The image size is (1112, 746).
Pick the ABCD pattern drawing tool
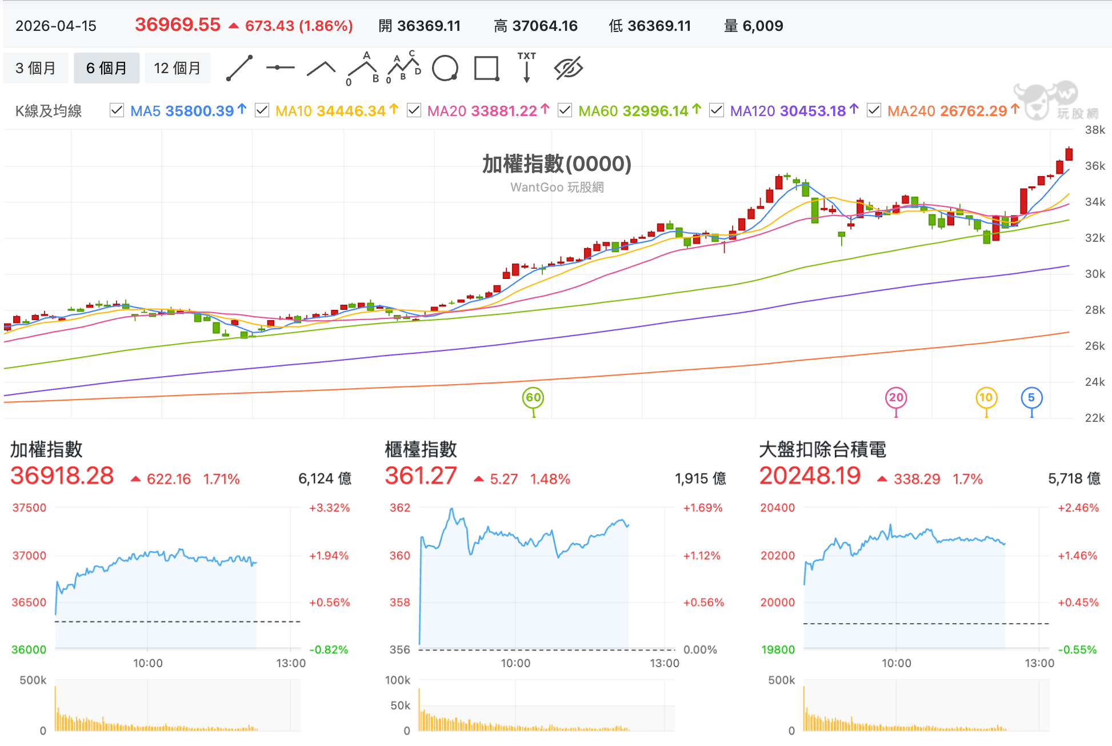(404, 67)
